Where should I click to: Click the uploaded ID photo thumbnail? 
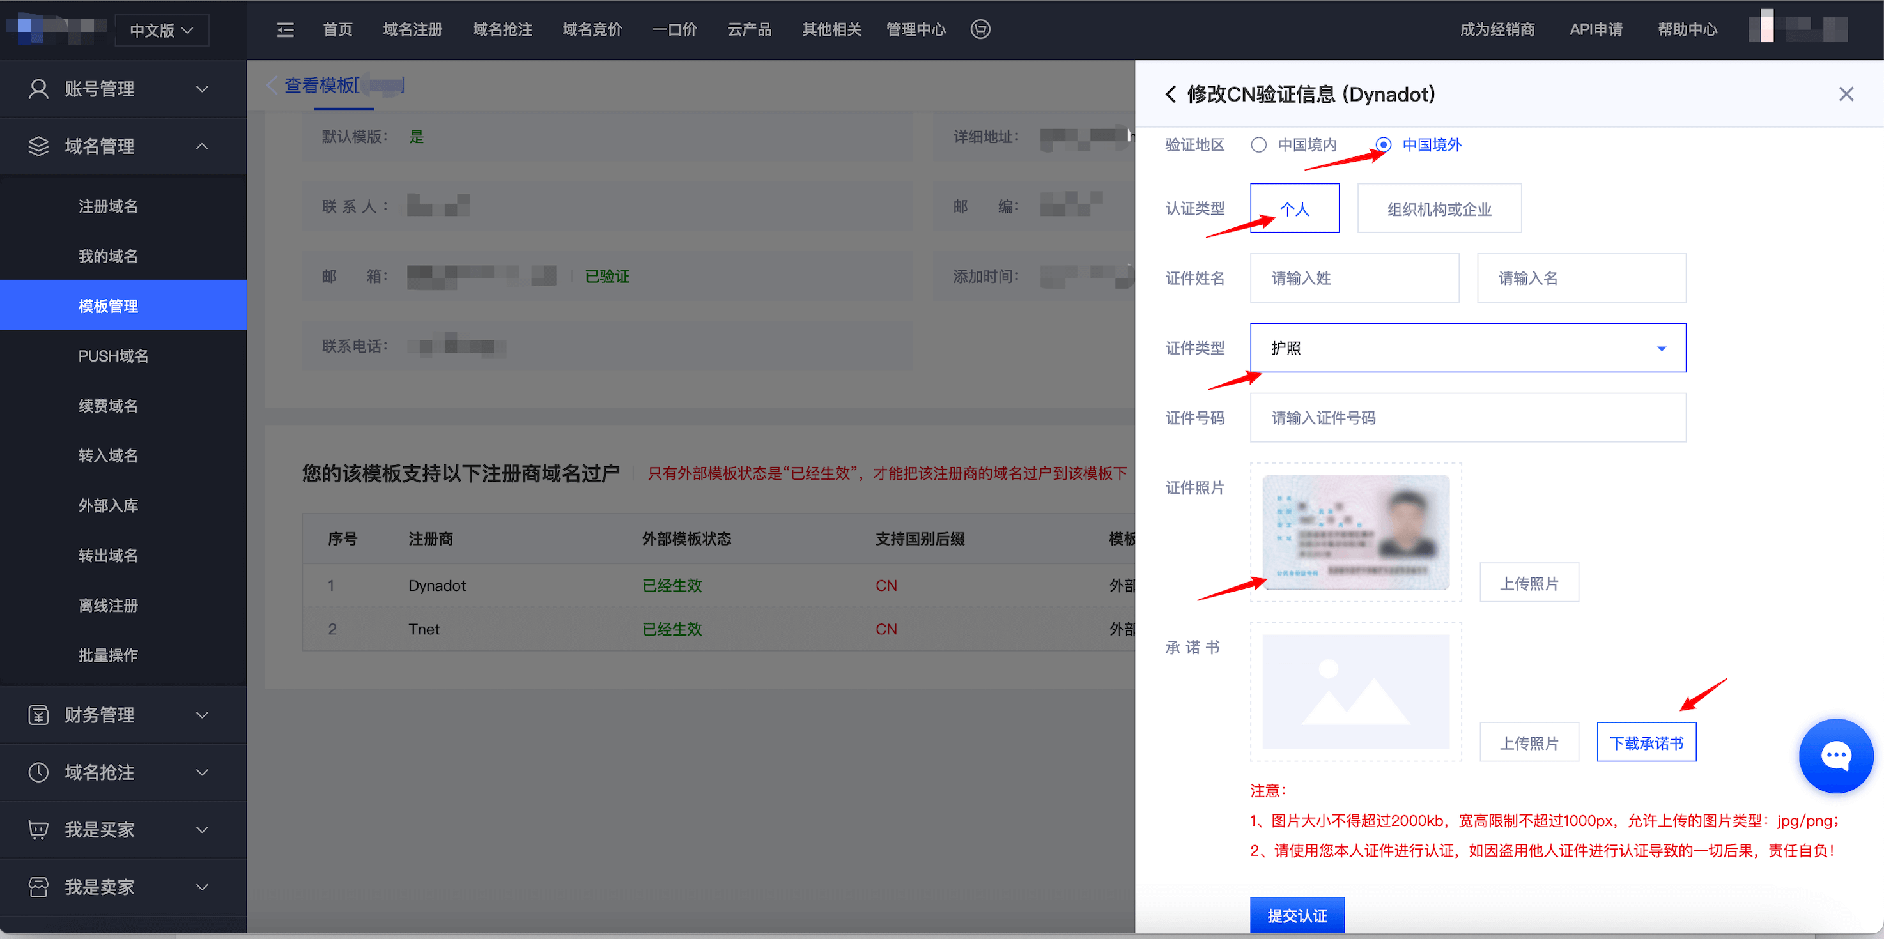pyautogui.click(x=1355, y=532)
